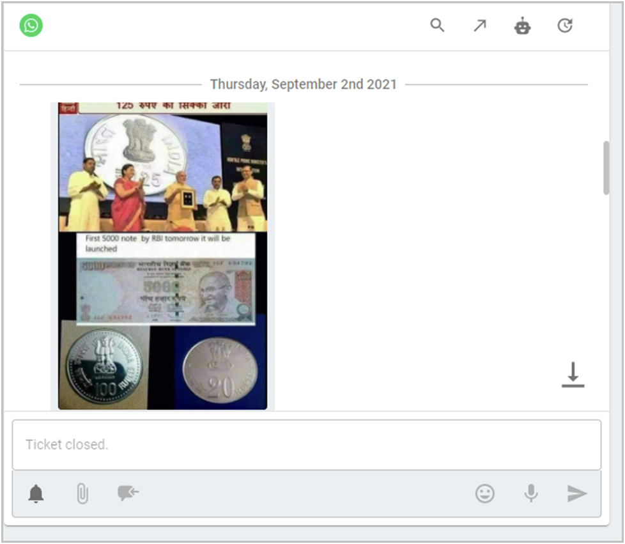Image resolution: width=625 pixels, height=544 pixels.
Task: Open search in the conversation header
Action: click(x=437, y=26)
